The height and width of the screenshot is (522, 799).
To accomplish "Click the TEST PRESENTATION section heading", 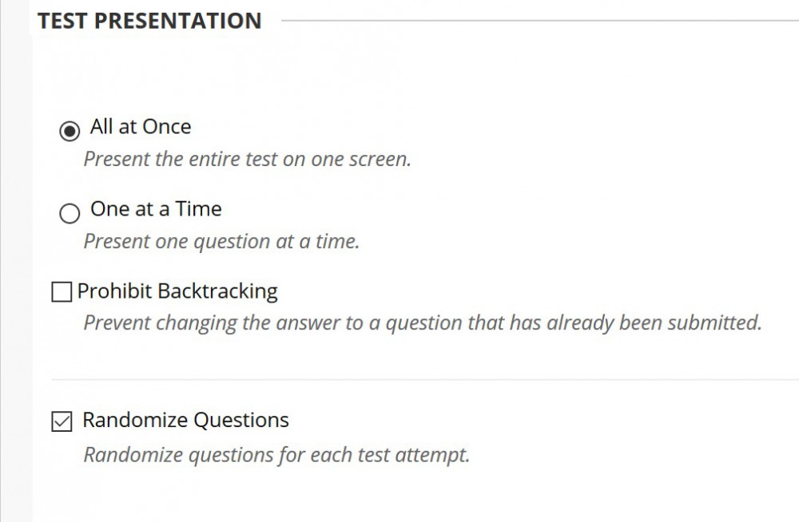I will pyautogui.click(x=149, y=20).
